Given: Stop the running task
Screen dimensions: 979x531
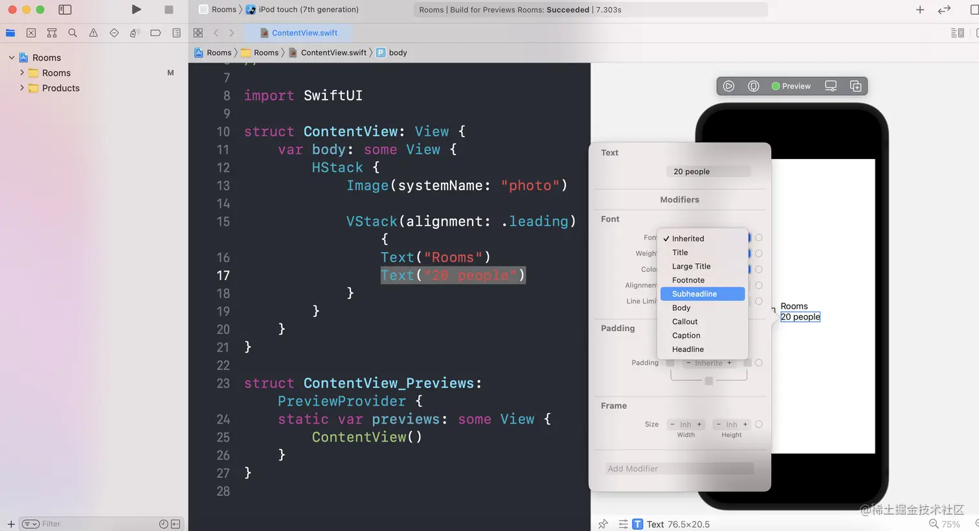Looking at the screenshot, I should (169, 10).
